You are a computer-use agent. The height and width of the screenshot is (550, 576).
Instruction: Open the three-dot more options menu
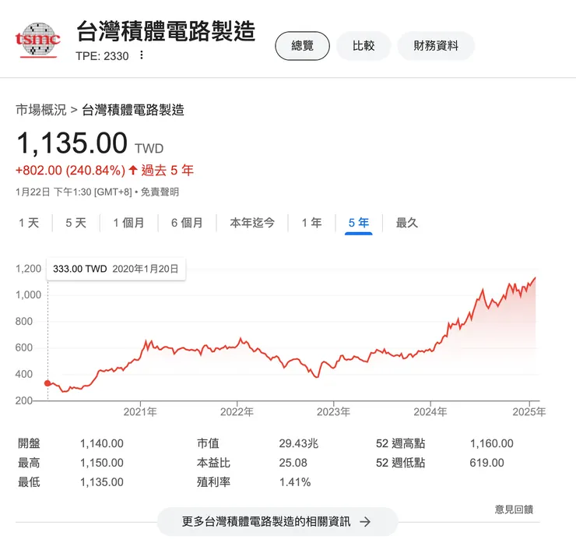(142, 55)
